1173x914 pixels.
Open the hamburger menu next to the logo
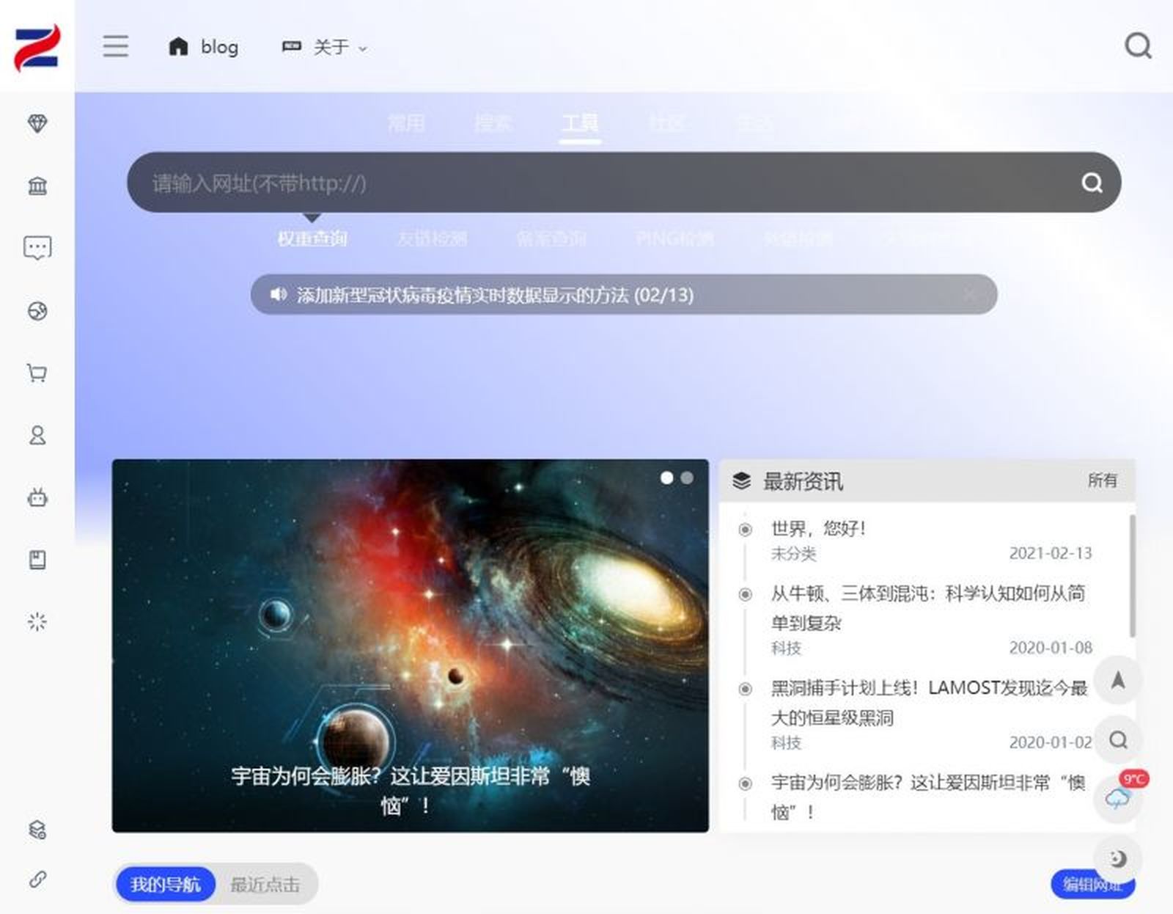tap(115, 46)
